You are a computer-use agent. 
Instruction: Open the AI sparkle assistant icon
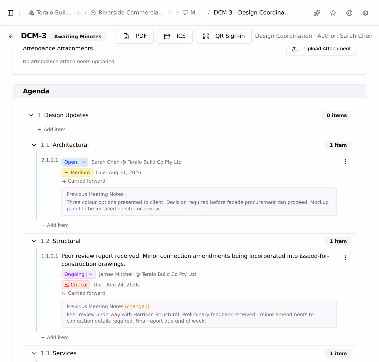pos(317,13)
